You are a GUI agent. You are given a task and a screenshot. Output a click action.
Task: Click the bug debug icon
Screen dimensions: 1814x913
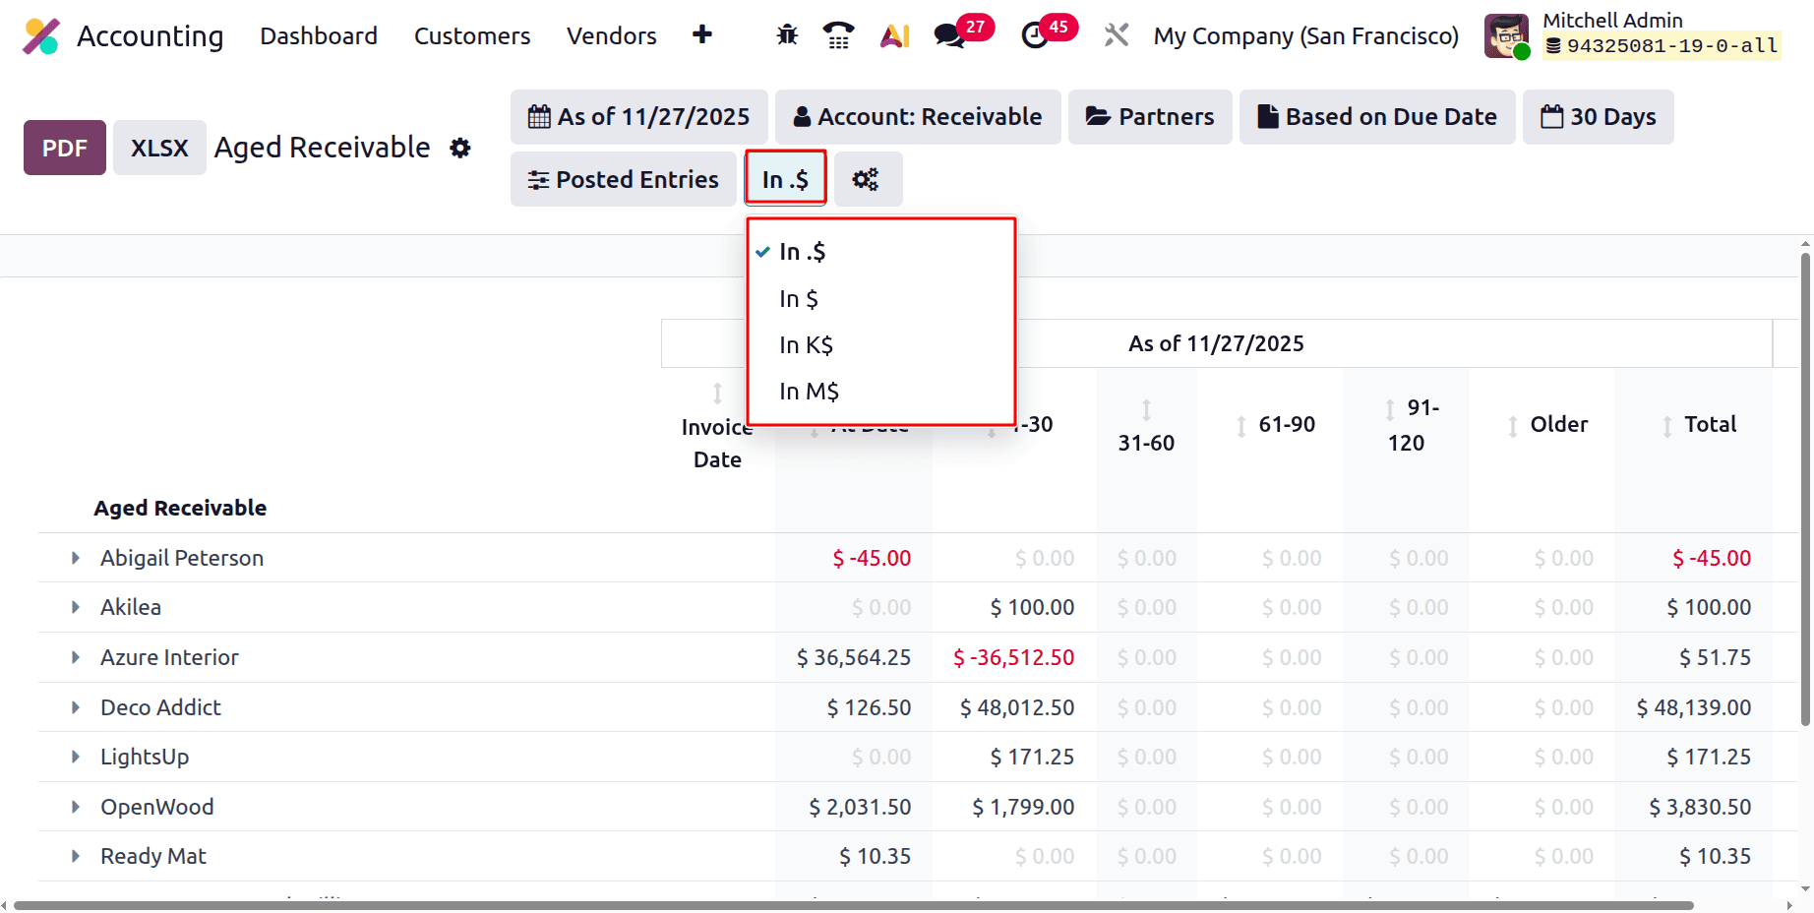787,35
